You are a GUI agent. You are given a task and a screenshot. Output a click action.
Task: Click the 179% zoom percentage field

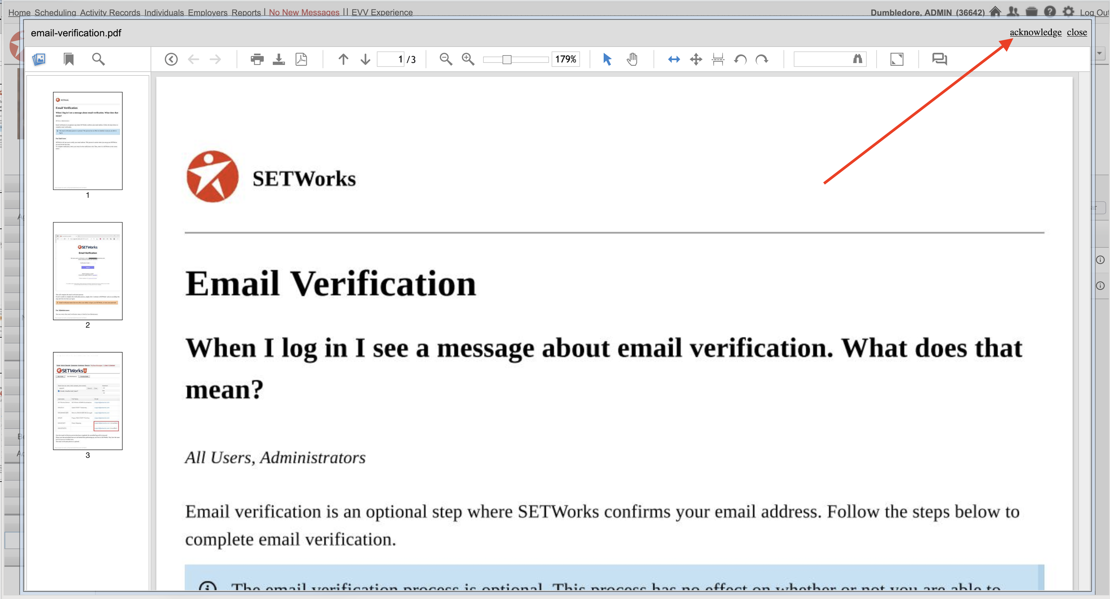[x=565, y=59]
